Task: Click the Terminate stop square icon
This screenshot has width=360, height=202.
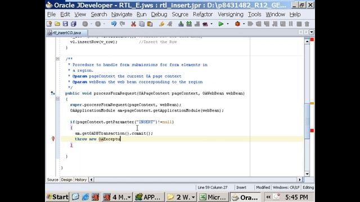Action: [x=299, y=24]
